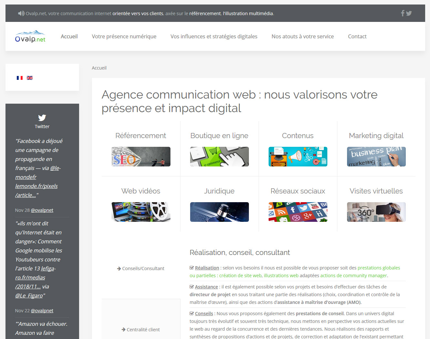Open the @Le_Figaro mention link
Screen dimensions: 430x339
point(29,296)
